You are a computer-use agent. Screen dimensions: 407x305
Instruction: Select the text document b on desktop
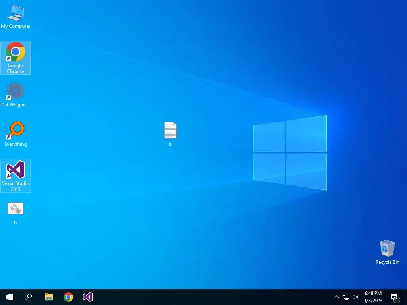(171, 134)
